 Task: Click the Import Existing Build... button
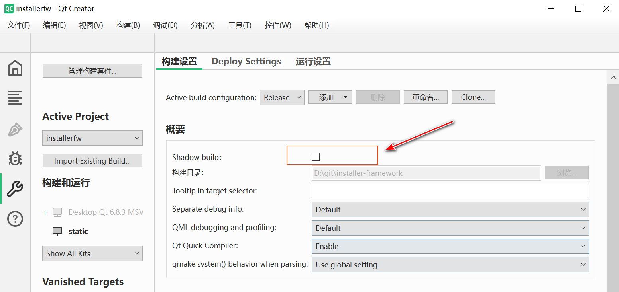point(92,161)
